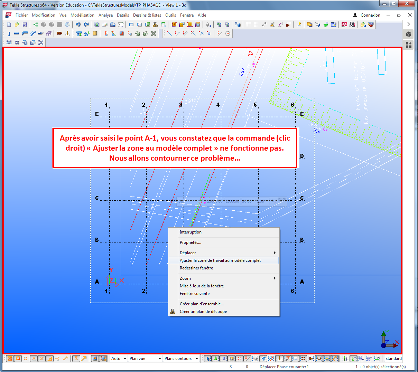
Task: Click the horizontal dimension measure icon
Action: coord(248,25)
